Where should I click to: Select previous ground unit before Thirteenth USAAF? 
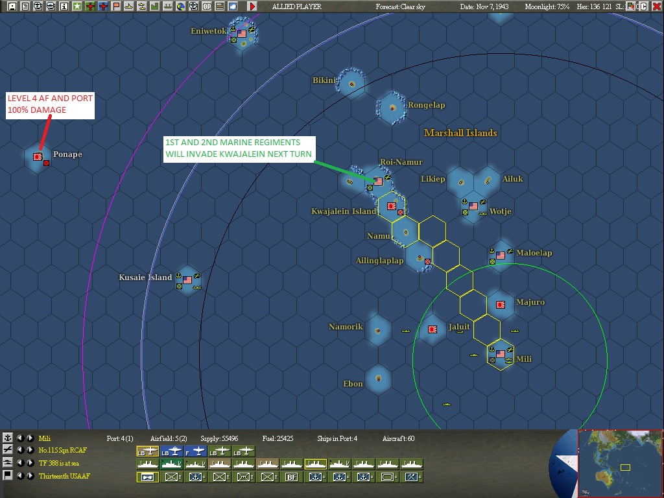coord(20,475)
